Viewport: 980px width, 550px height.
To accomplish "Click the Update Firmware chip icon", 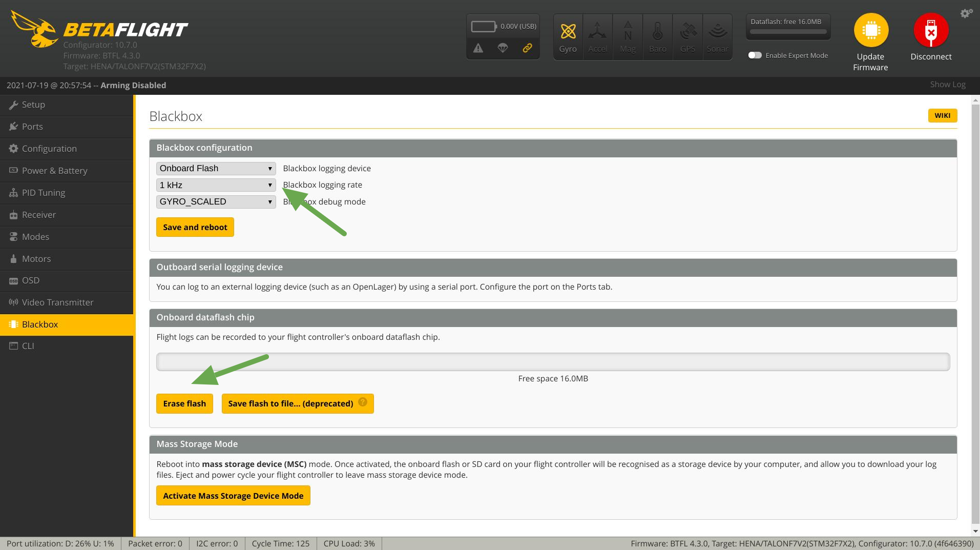I will 870,30.
